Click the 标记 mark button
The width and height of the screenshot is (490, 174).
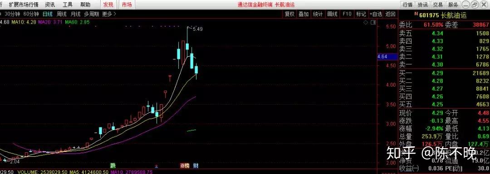click(x=361, y=14)
